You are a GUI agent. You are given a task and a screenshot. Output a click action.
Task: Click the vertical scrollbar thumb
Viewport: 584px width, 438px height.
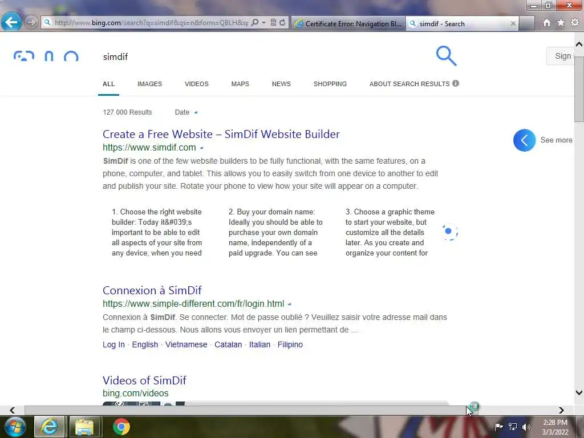(579, 90)
